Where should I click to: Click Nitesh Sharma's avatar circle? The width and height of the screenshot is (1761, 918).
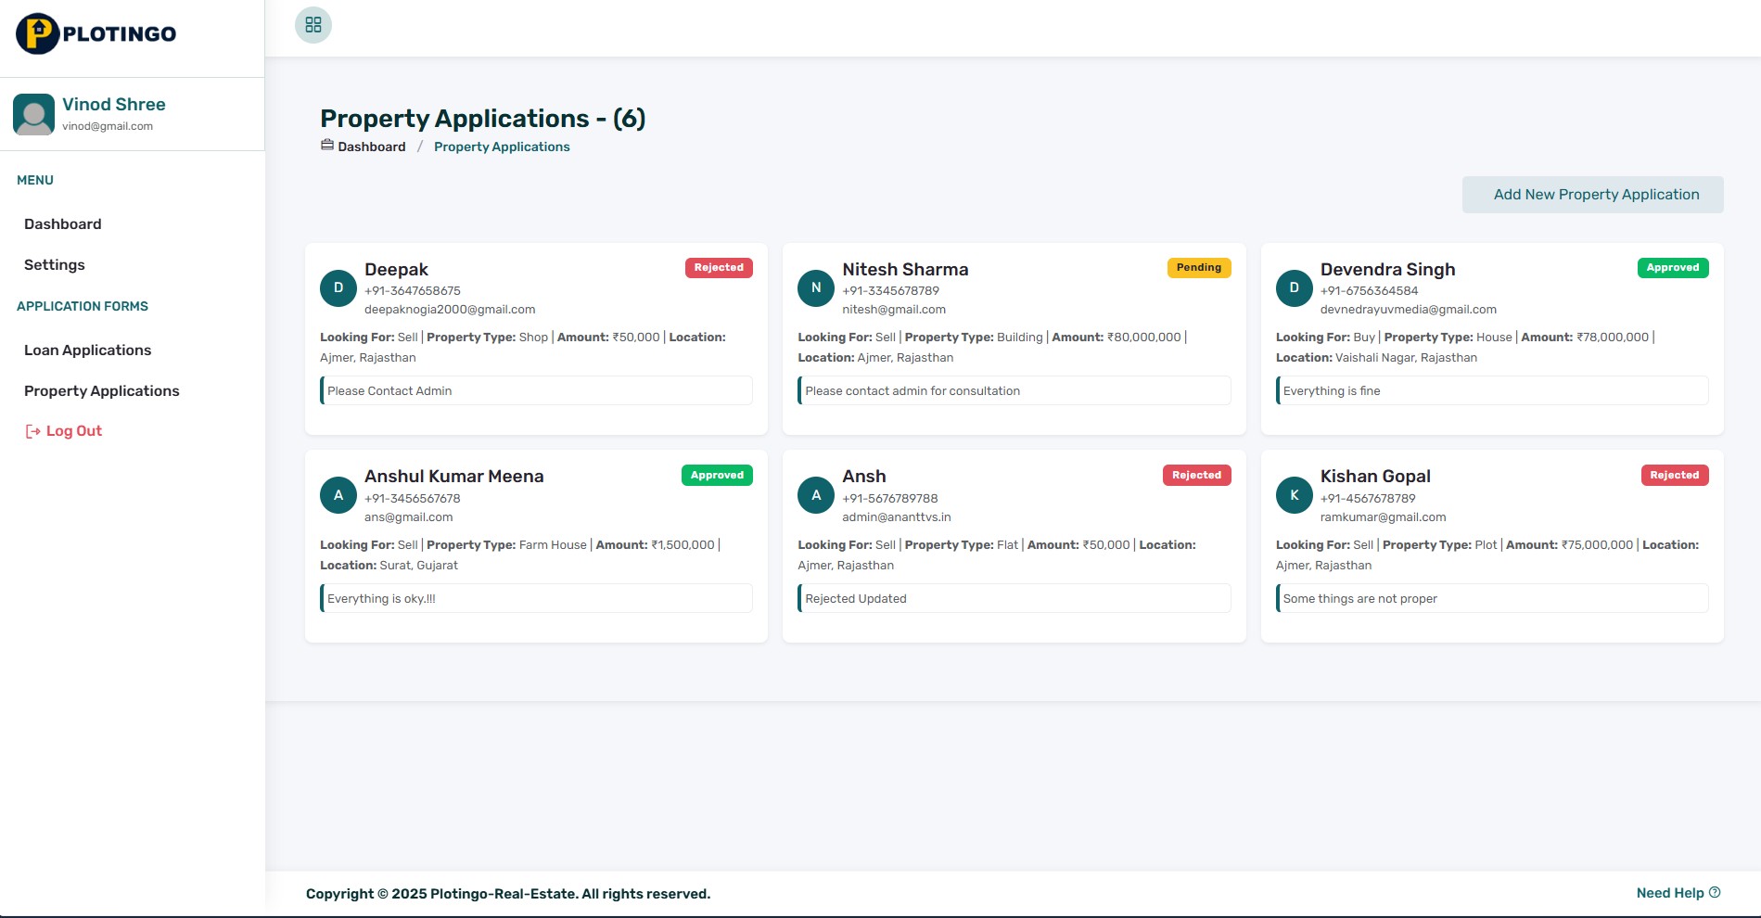pos(815,287)
